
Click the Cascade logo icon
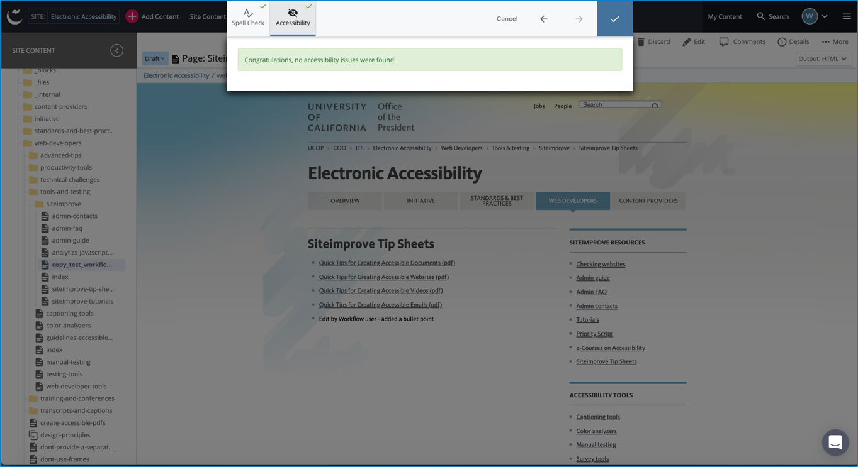click(14, 16)
